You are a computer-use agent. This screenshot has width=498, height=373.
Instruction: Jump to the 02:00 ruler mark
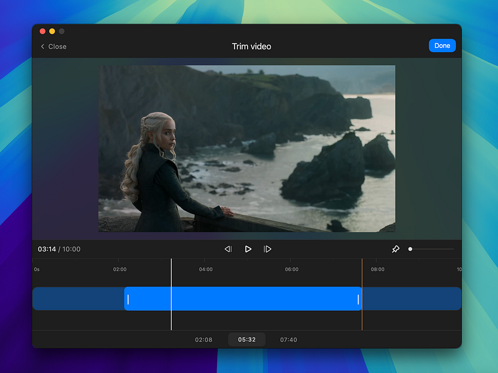120,270
